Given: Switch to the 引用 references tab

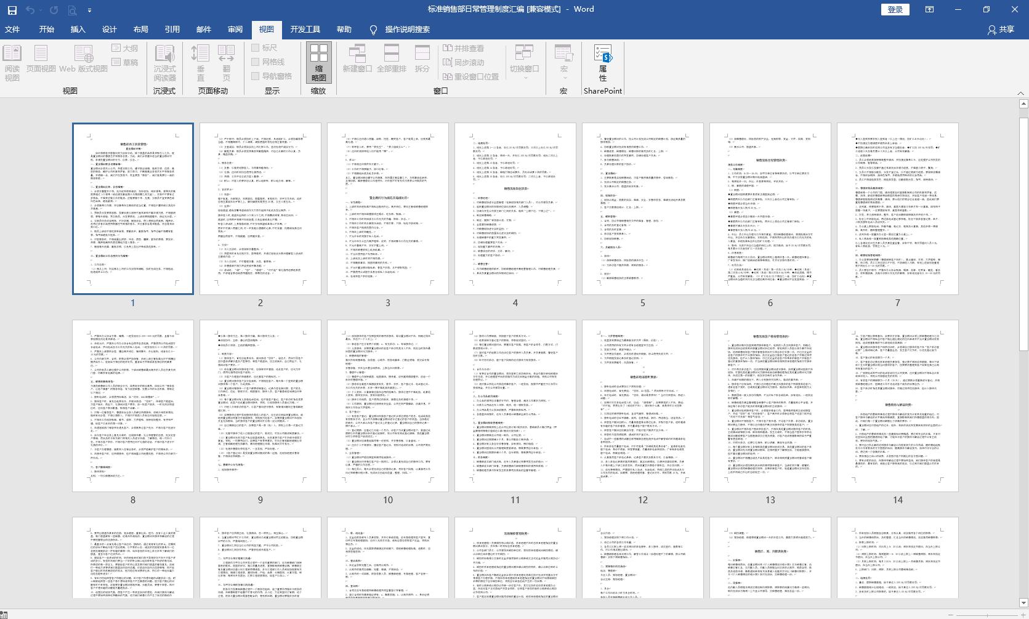Looking at the screenshot, I should point(172,30).
